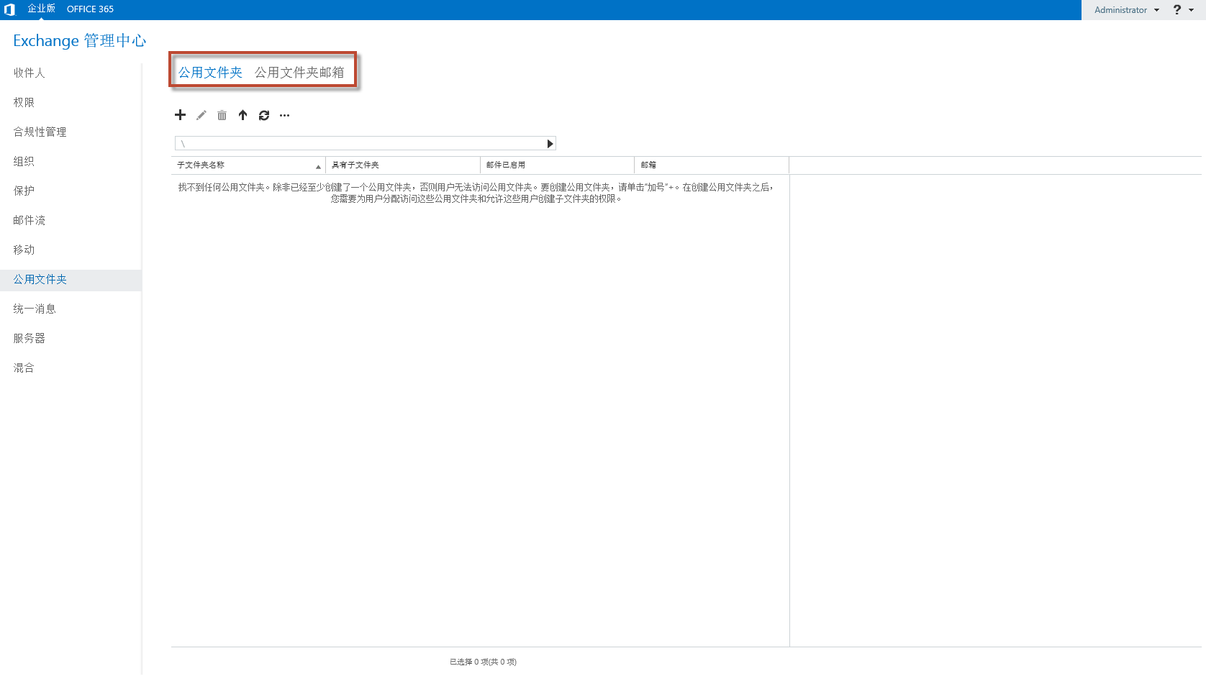
Task: Click the Exchange 管理中心 title
Action: [80, 40]
